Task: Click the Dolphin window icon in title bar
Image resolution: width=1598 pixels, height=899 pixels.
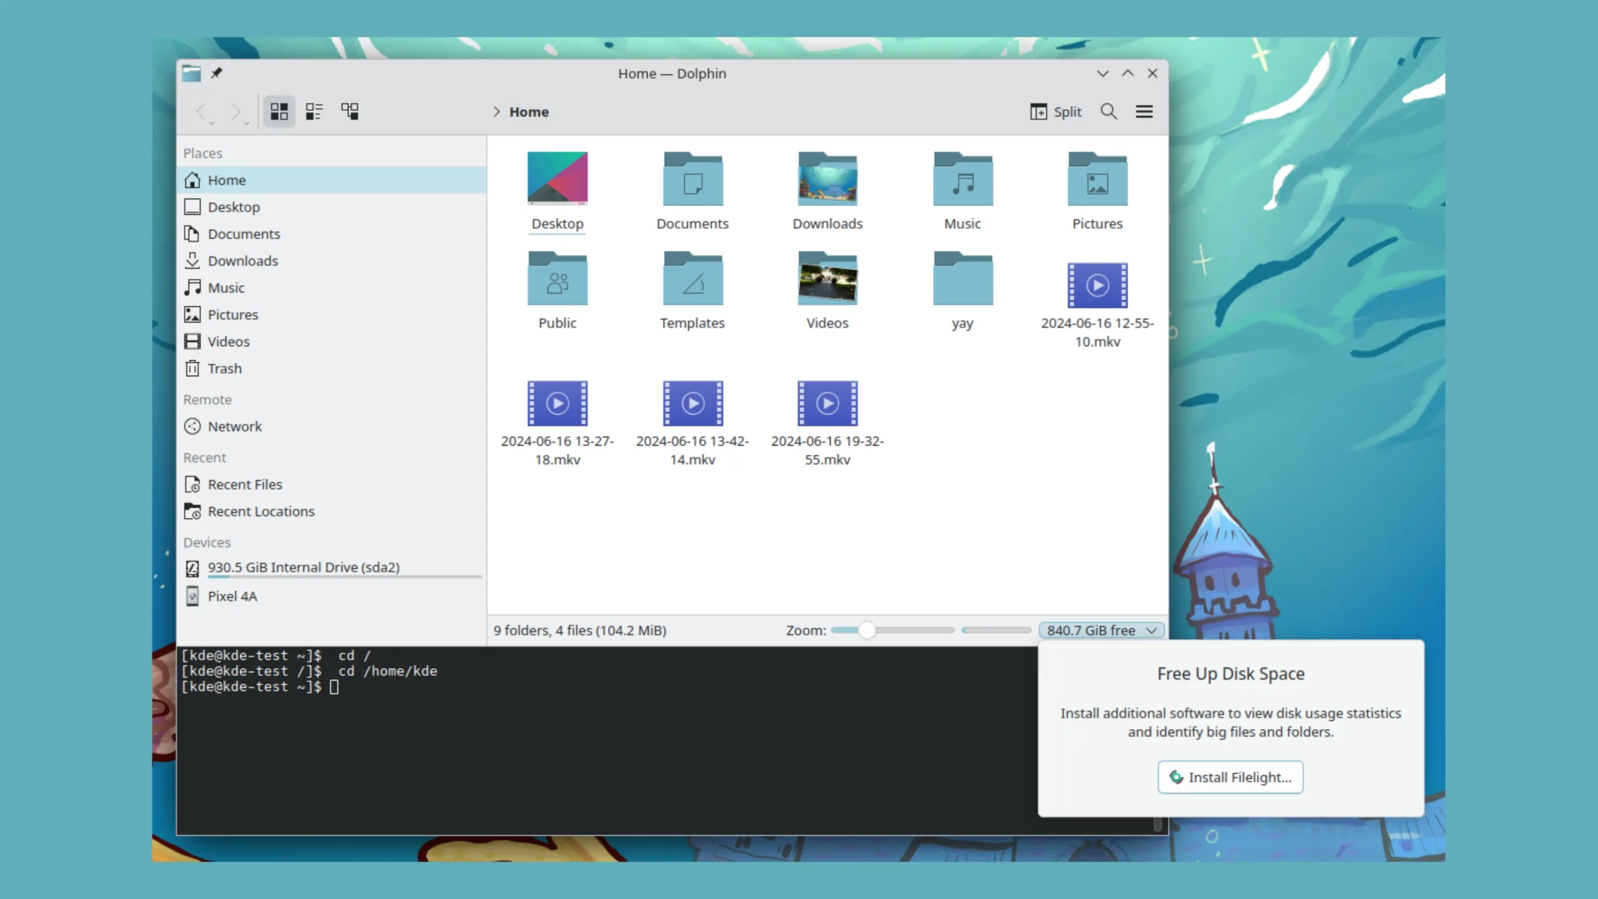Action: click(192, 73)
